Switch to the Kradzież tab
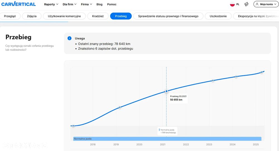The image size is (279, 151). (98, 16)
